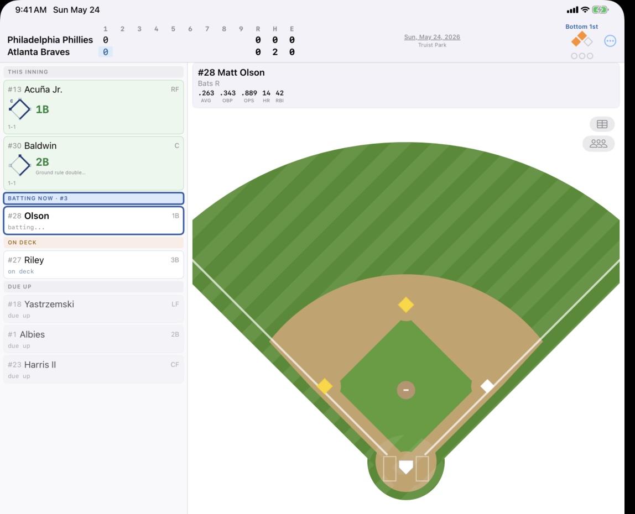This screenshot has width=635, height=514.
Task: Tap the outs counter circles
Action: pos(582,56)
